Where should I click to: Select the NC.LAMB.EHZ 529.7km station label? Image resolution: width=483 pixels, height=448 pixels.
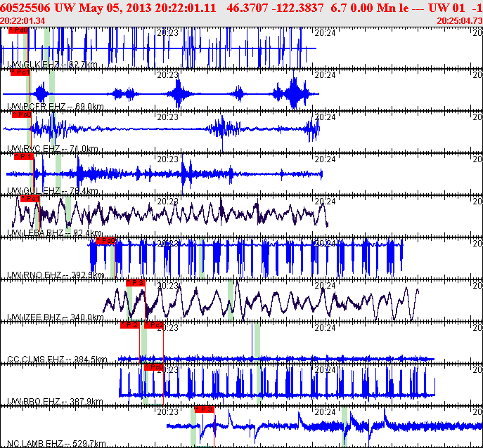56,444
